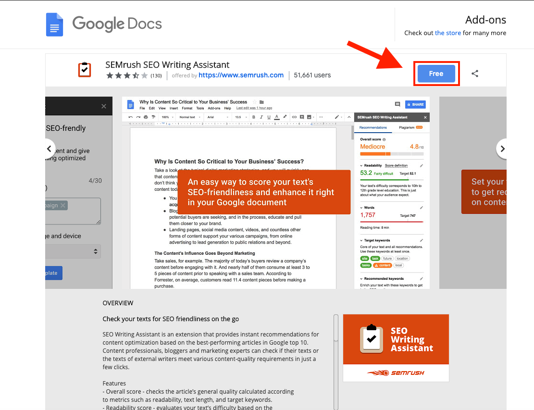Open the Edit menu
The width and height of the screenshot is (534, 410).
[151, 108]
